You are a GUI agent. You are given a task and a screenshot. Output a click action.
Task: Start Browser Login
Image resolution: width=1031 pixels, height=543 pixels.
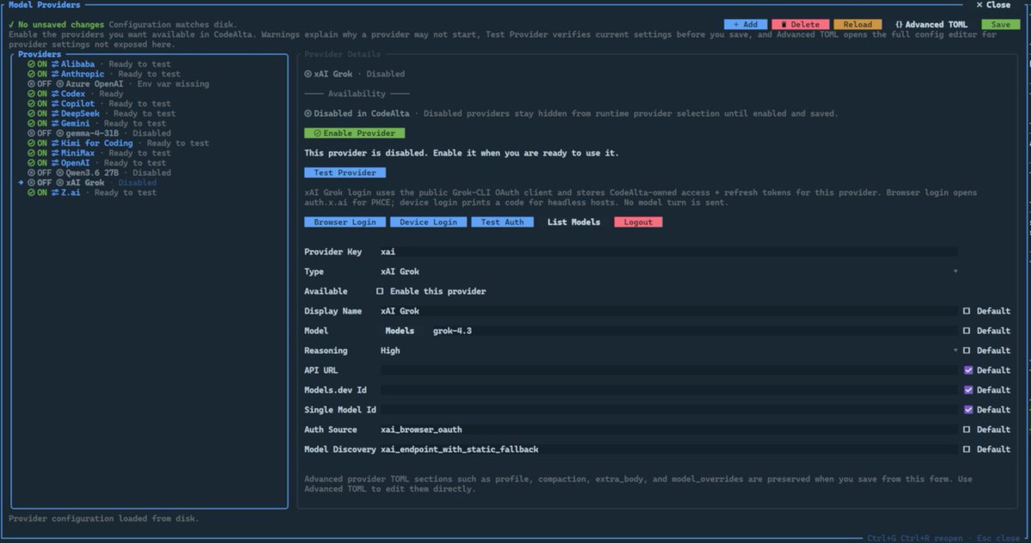pyautogui.click(x=345, y=222)
